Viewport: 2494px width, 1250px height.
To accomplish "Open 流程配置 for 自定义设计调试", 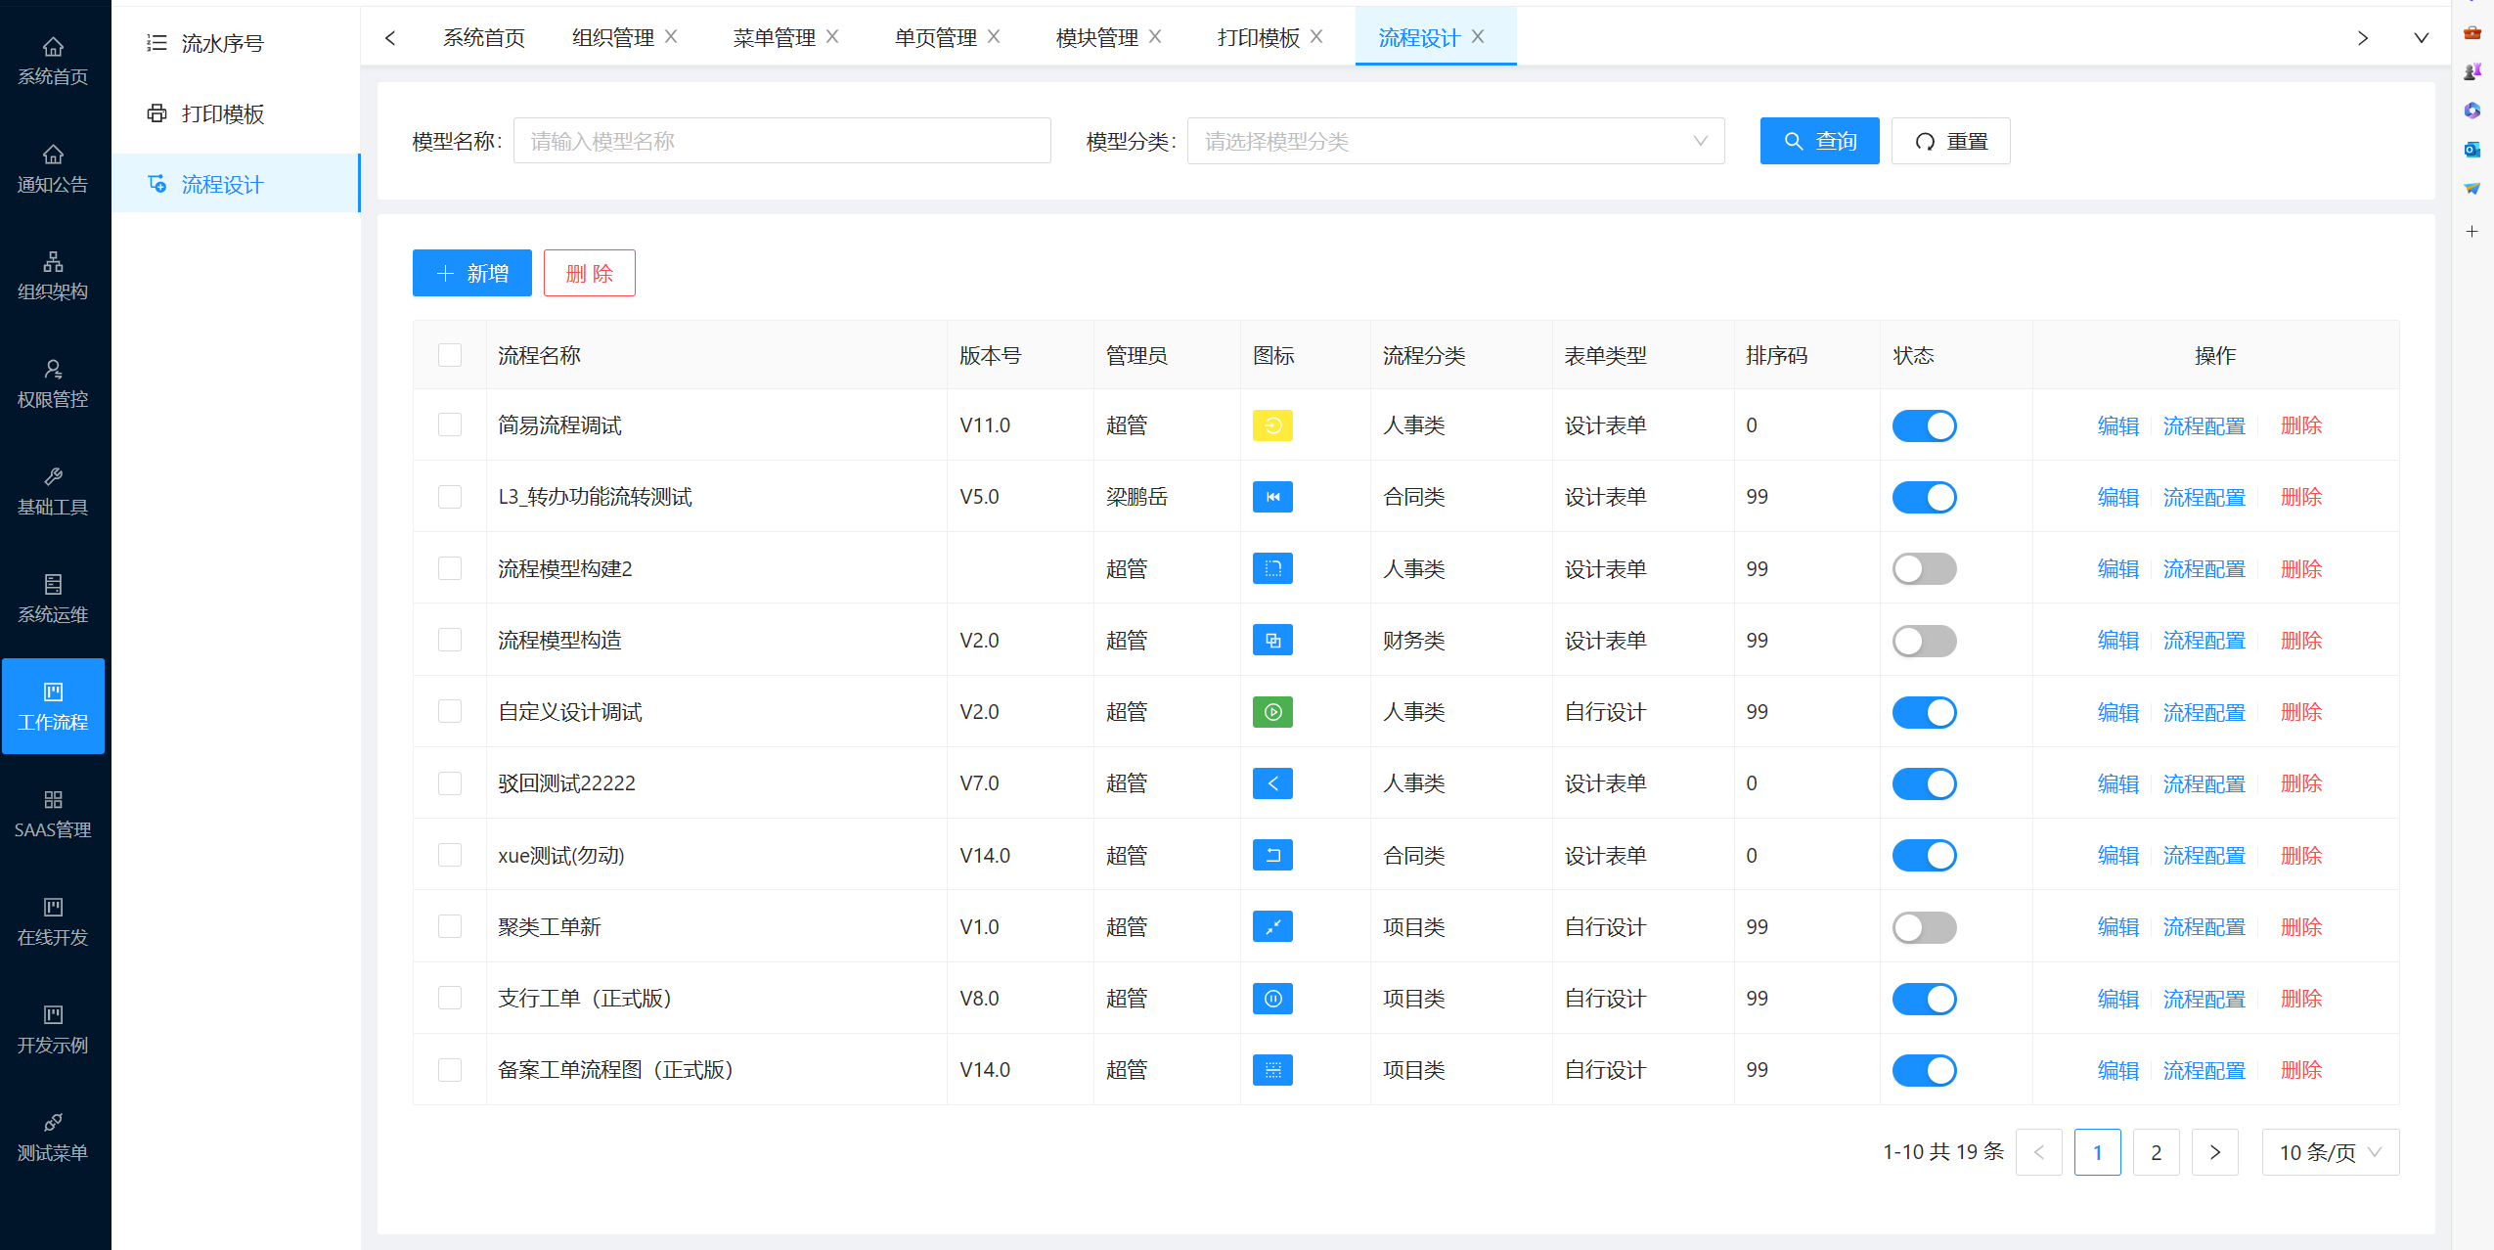I will 2204,712.
